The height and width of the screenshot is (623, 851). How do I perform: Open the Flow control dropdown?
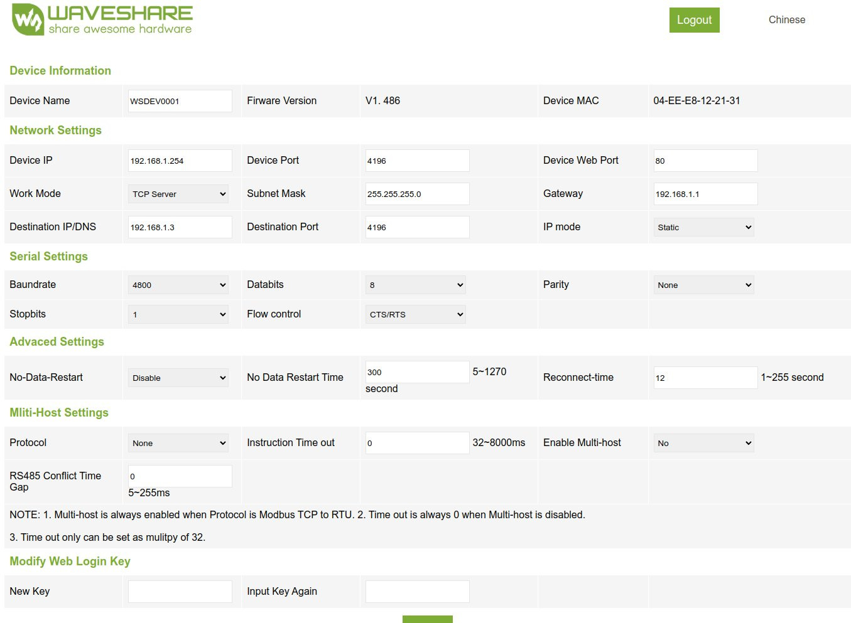coord(416,314)
